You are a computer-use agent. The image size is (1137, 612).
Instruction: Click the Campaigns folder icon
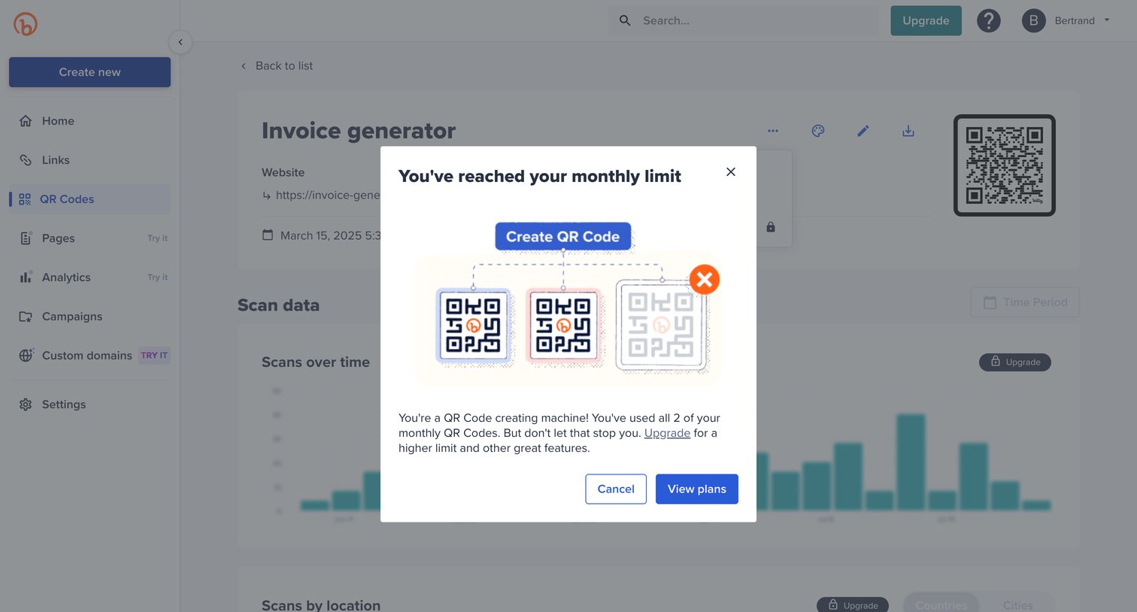tap(26, 317)
